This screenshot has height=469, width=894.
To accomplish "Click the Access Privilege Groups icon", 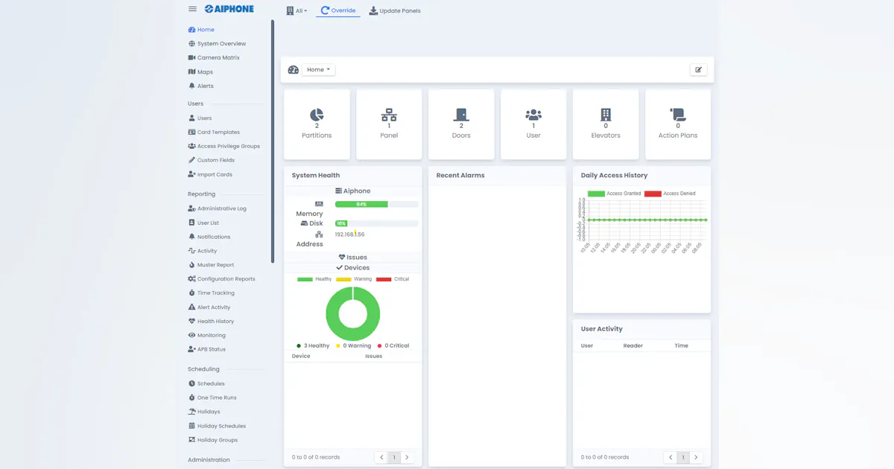I will [x=191, y=147].
